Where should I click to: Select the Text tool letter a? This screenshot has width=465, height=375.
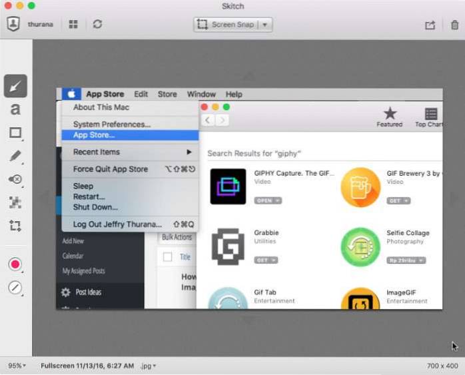15,109
